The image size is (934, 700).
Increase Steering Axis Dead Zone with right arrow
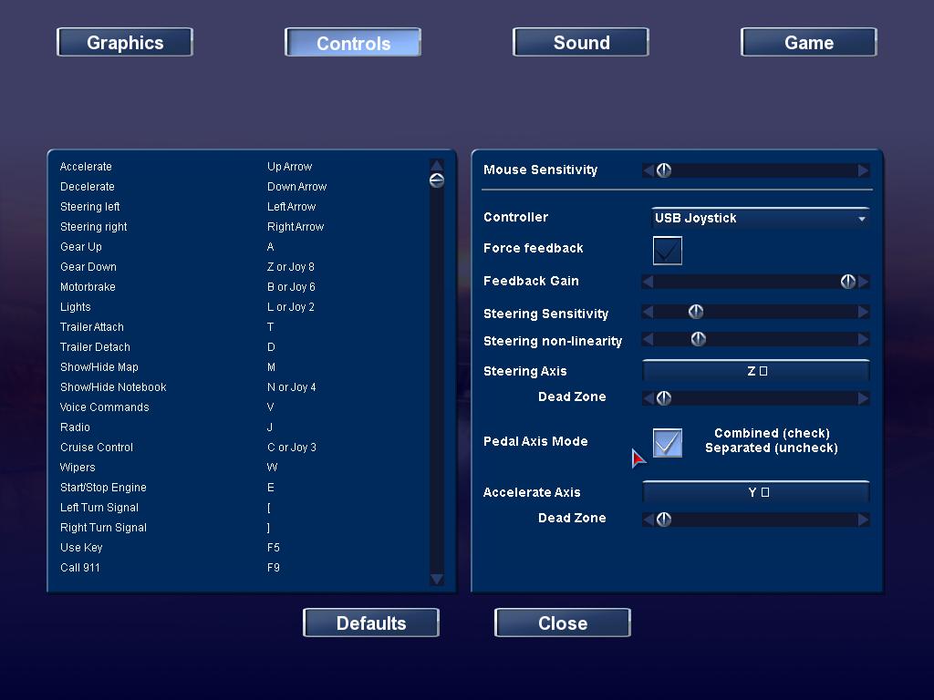[863, 398]
